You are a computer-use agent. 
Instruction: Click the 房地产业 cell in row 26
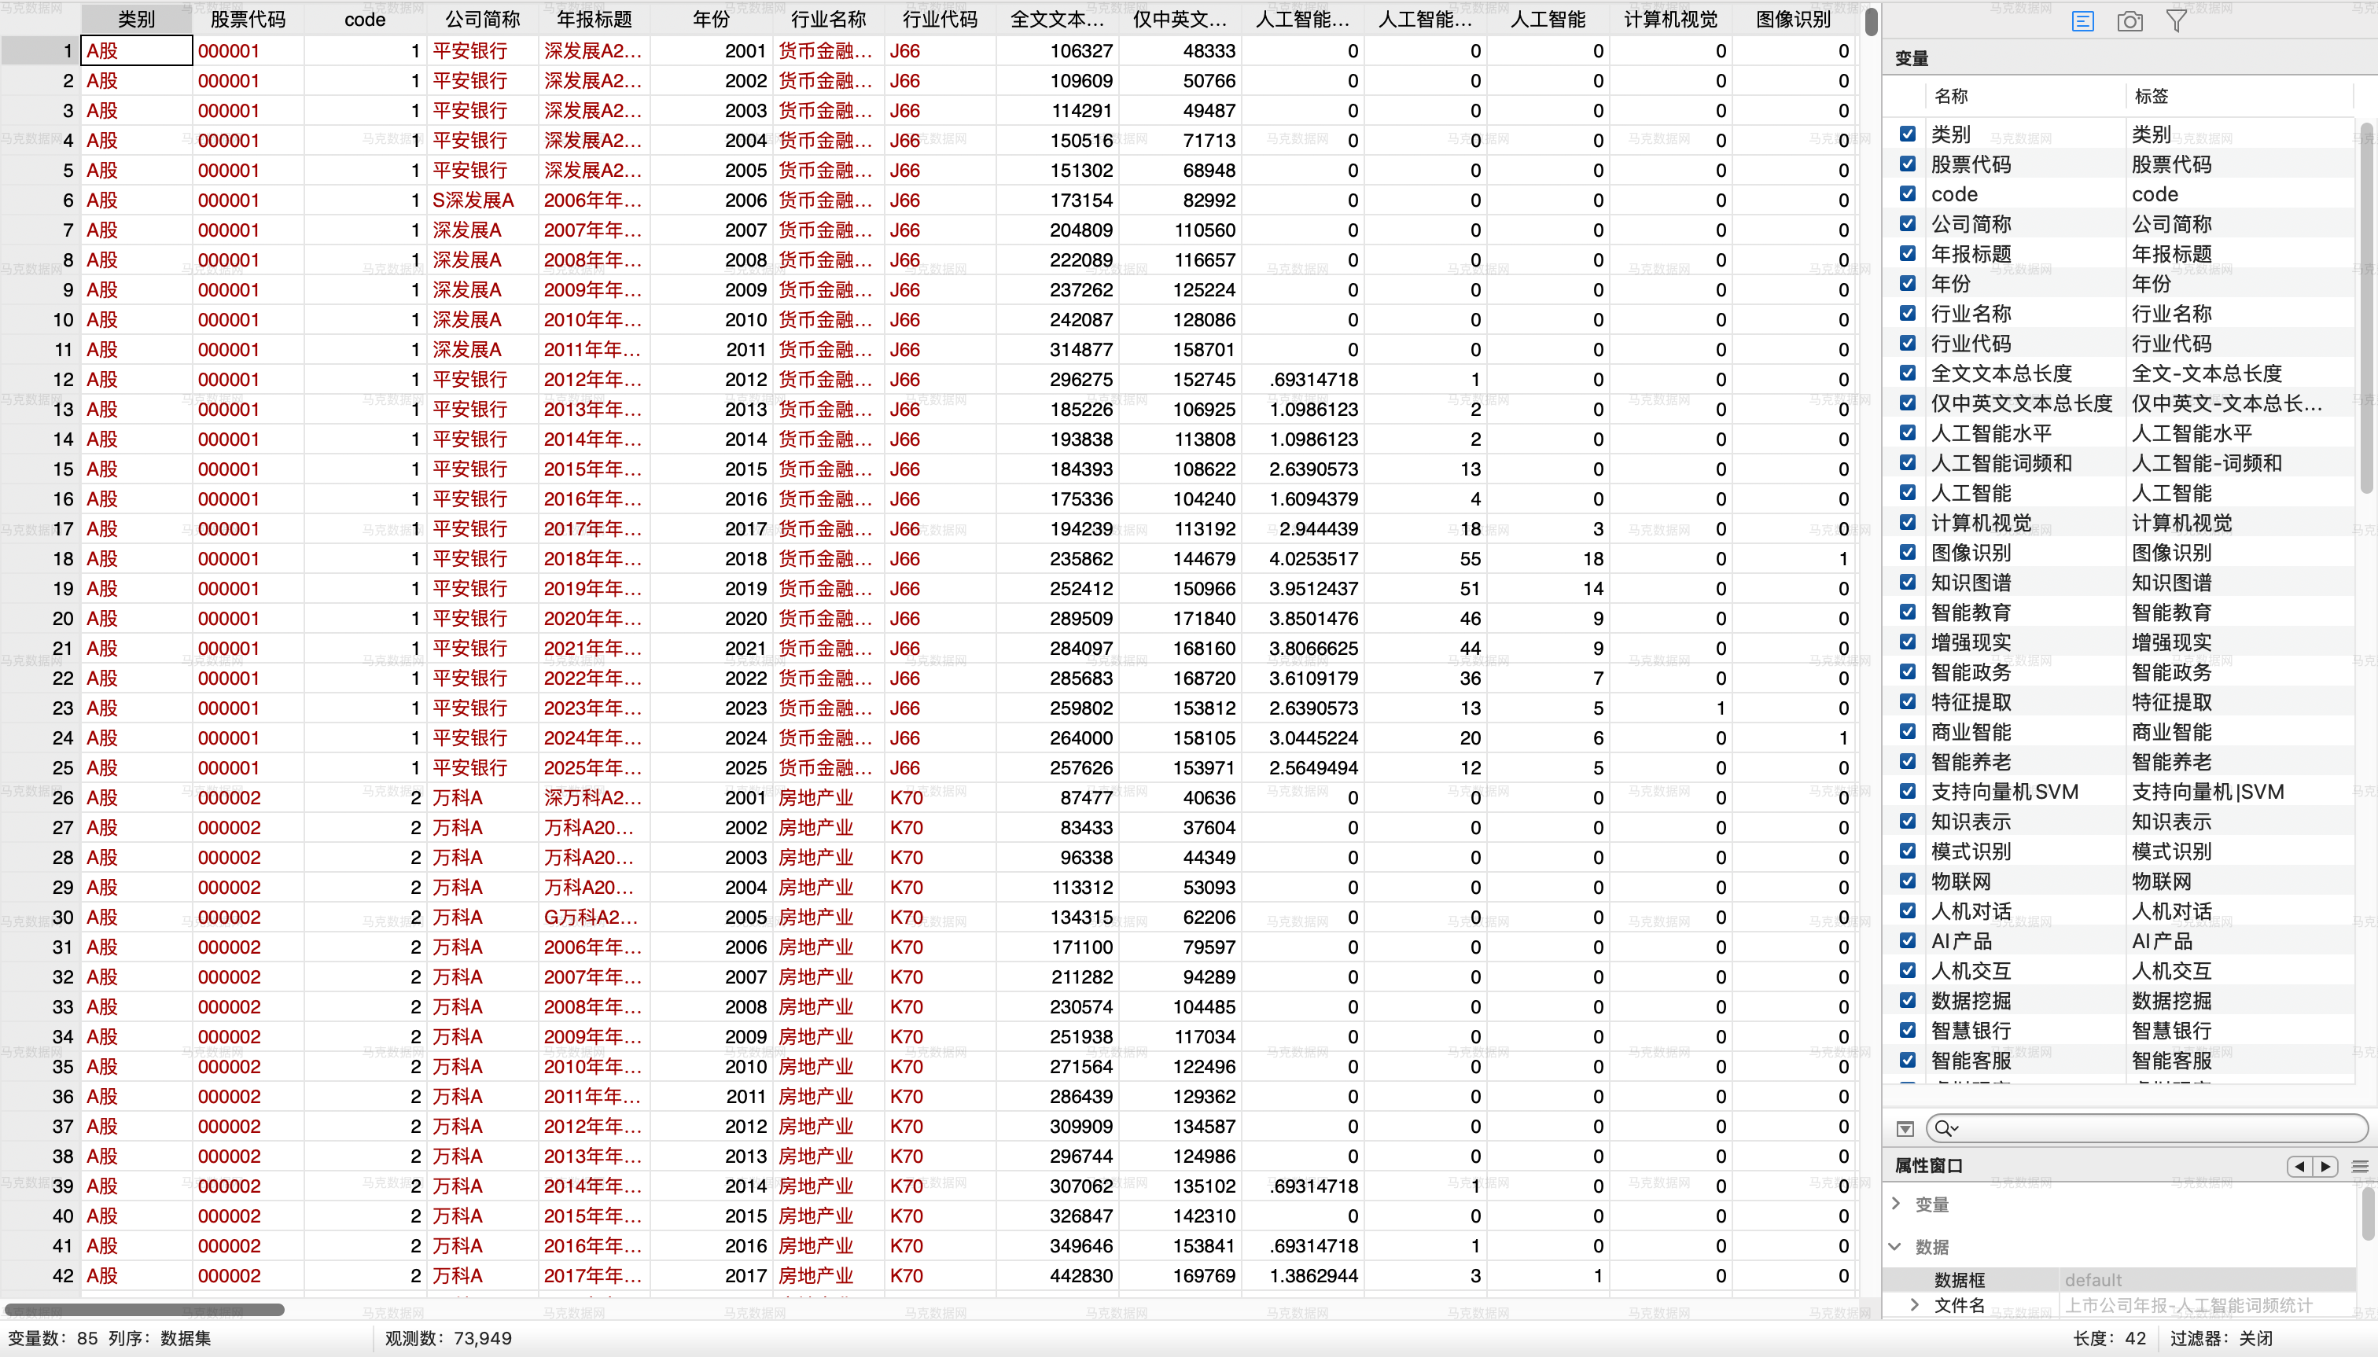[828, 797]
